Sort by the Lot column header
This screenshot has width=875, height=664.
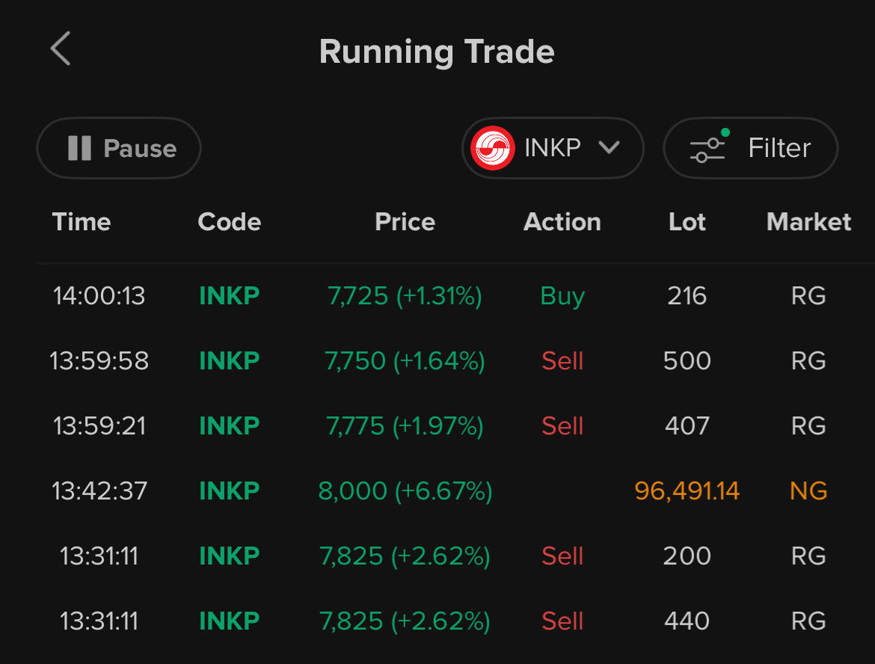pos(687,222)
